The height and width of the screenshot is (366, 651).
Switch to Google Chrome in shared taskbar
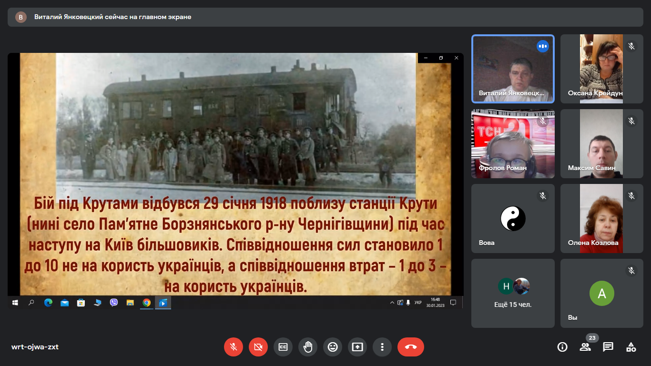(x=147, y=302)
